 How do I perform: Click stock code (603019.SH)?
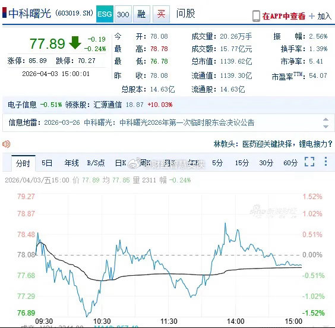click(x=74, y=13)
